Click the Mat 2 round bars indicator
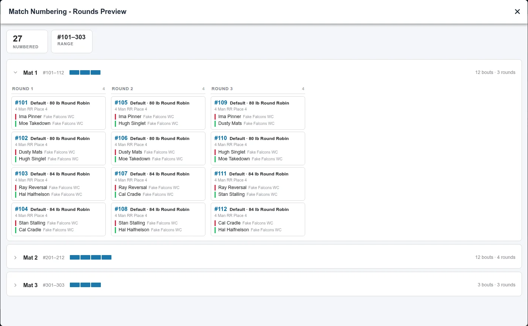The image size is (528, 326). 91,257
